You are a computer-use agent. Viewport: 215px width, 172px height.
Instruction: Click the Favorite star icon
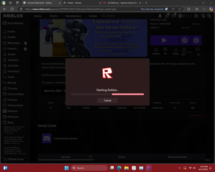click(x=156, y=49)
